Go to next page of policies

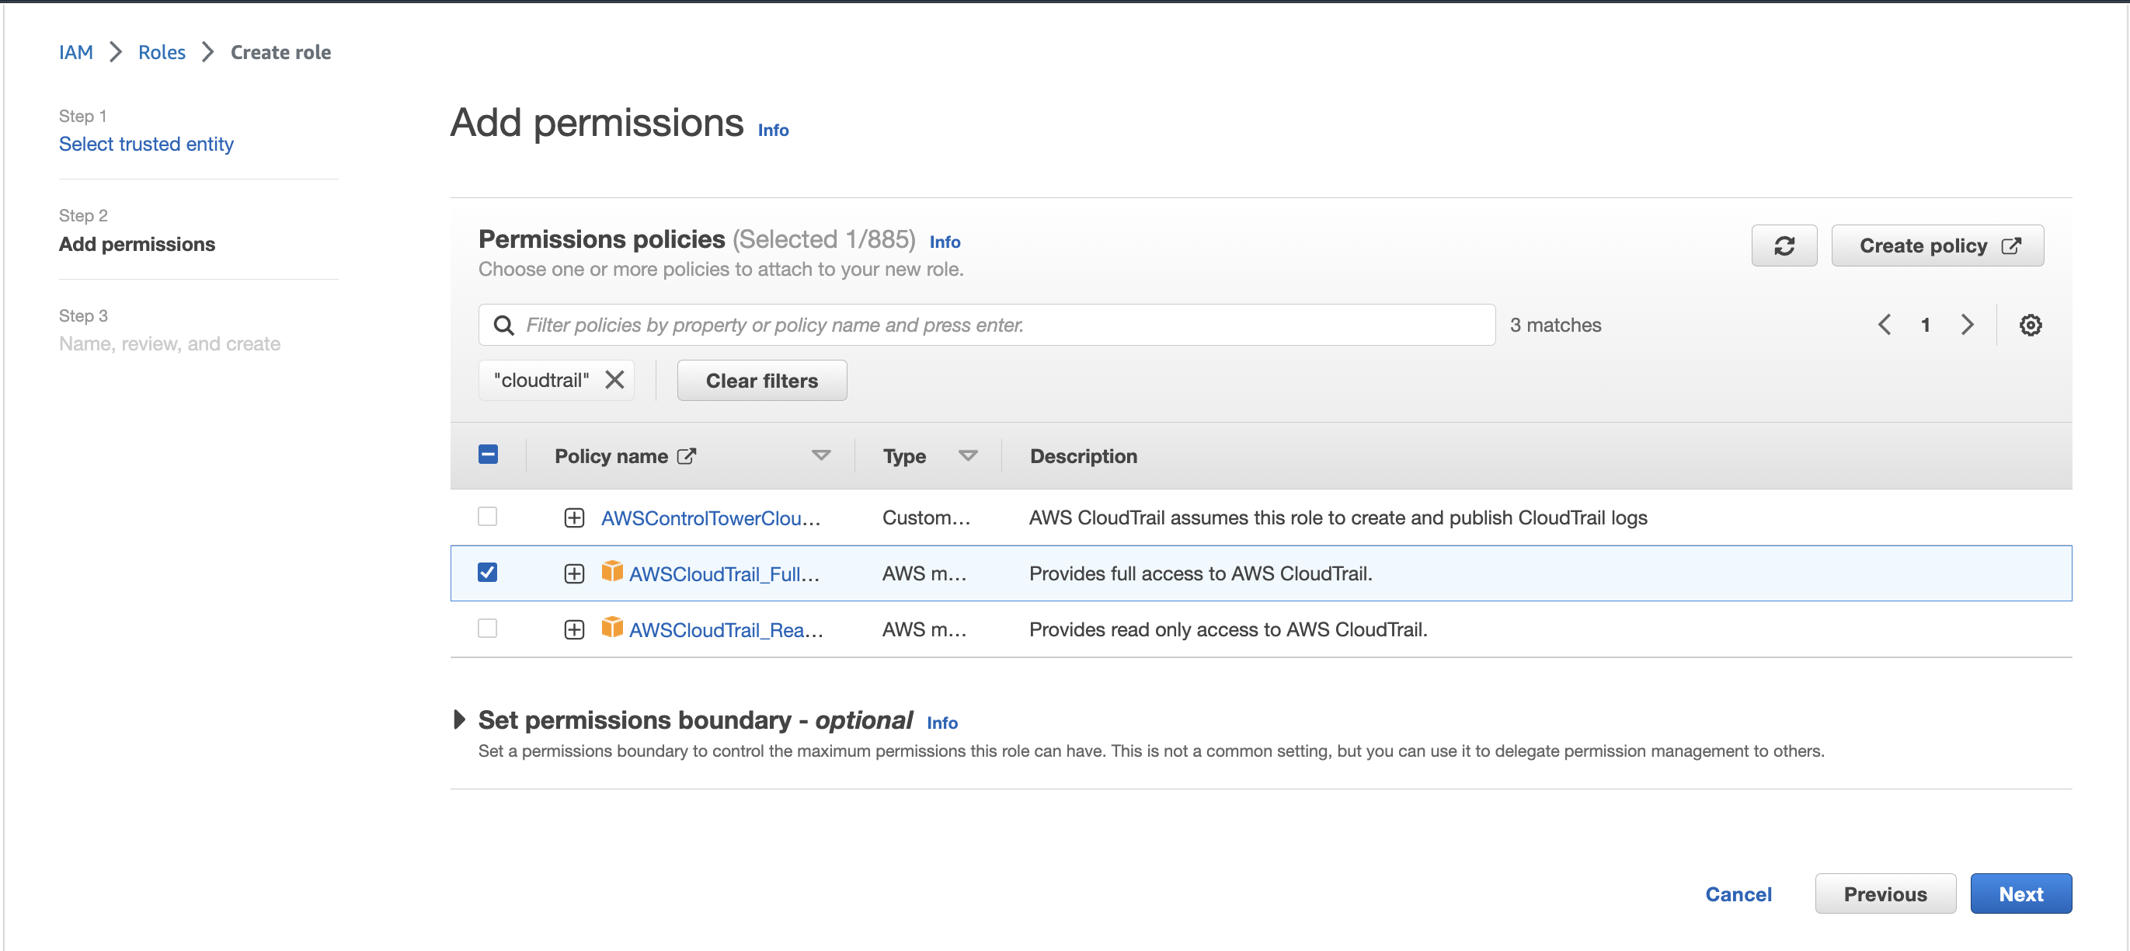[x=1967, y=325]
